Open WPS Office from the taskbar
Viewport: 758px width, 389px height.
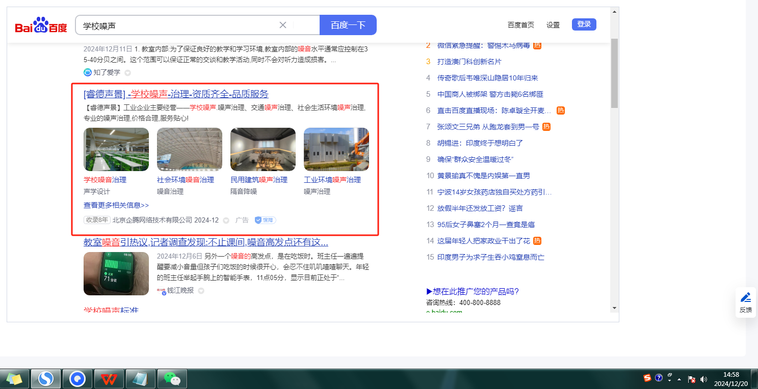coord(109,379)
